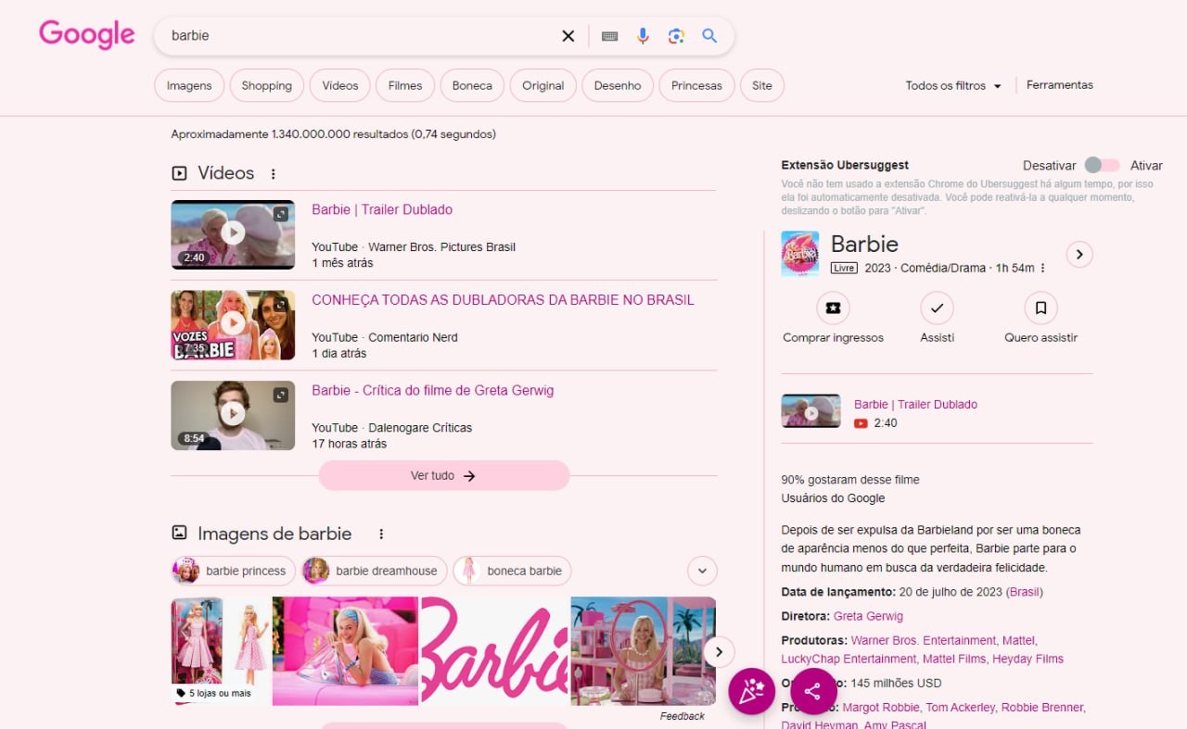Clear the search box with X
Screen dimensions: 1187x729
click(568, 36)
